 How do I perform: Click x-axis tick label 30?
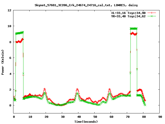[x=63, y=117]
